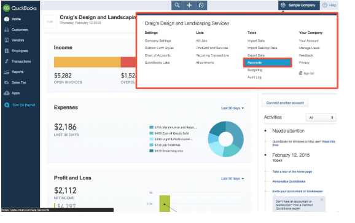Viewport: 355px width, 223px height.
Task: Click the Transactions sidebar icon
Action: 7,61
